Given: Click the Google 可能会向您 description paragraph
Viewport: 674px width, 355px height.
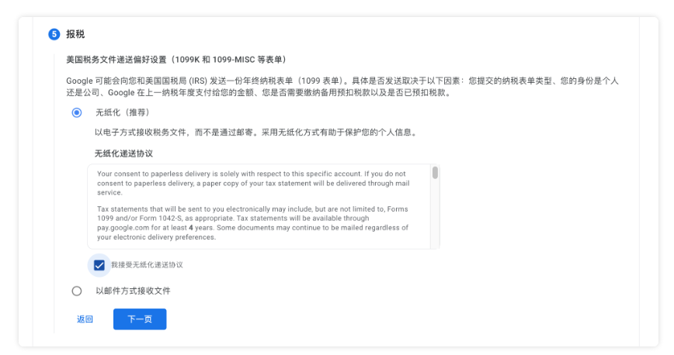Looking at the screenshot, I should click(342, 87).
